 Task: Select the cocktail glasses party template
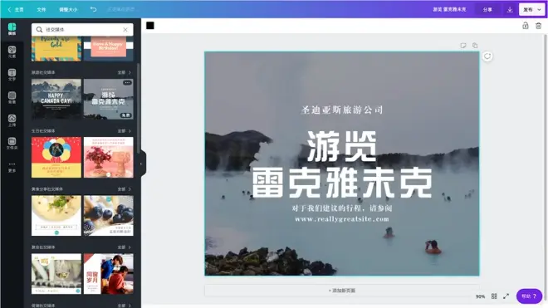[56, 274]
